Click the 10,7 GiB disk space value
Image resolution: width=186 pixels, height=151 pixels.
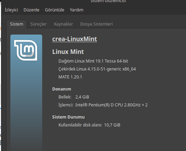click(x=112, y=125)
